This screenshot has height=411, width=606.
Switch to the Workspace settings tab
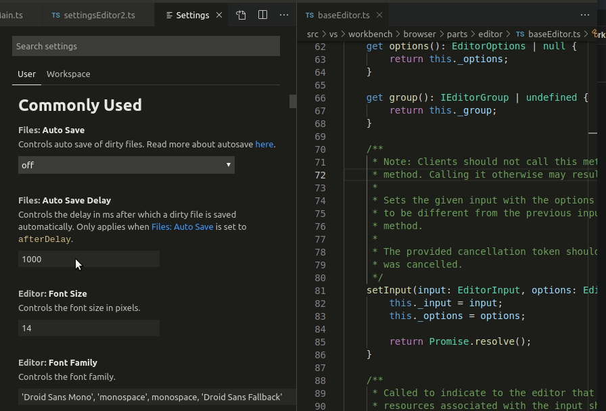(x=68, y=74)
